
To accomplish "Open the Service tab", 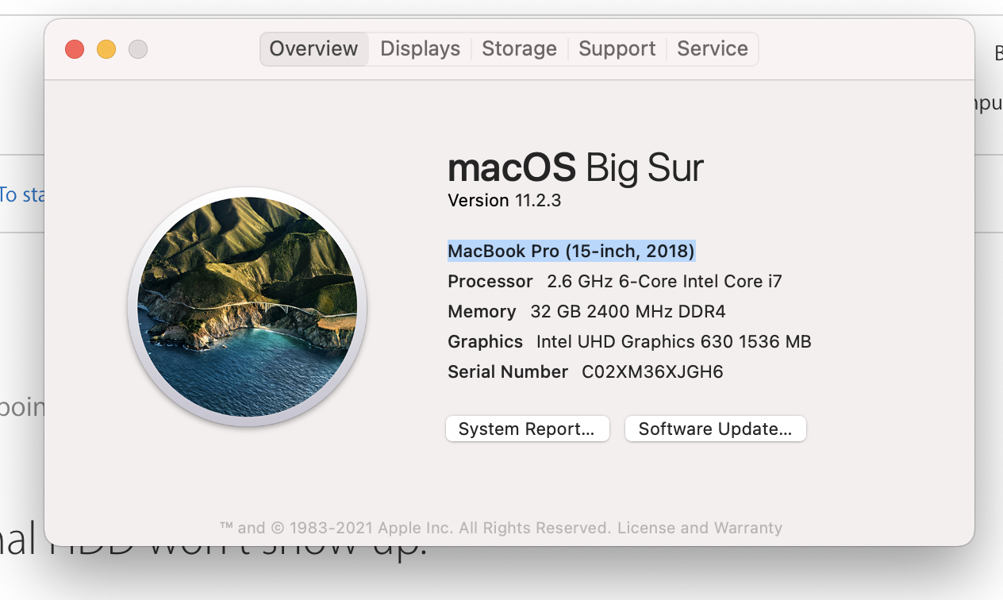I will tap(712, 48).
